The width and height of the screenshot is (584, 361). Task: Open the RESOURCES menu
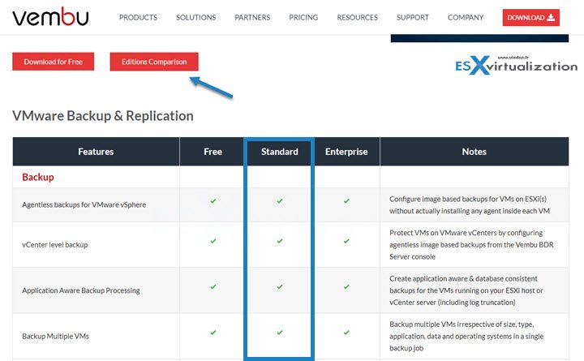pos(357,18)
